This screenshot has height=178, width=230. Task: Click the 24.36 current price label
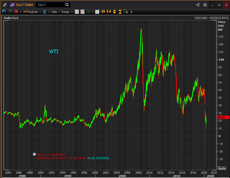(x=223, y=117)
